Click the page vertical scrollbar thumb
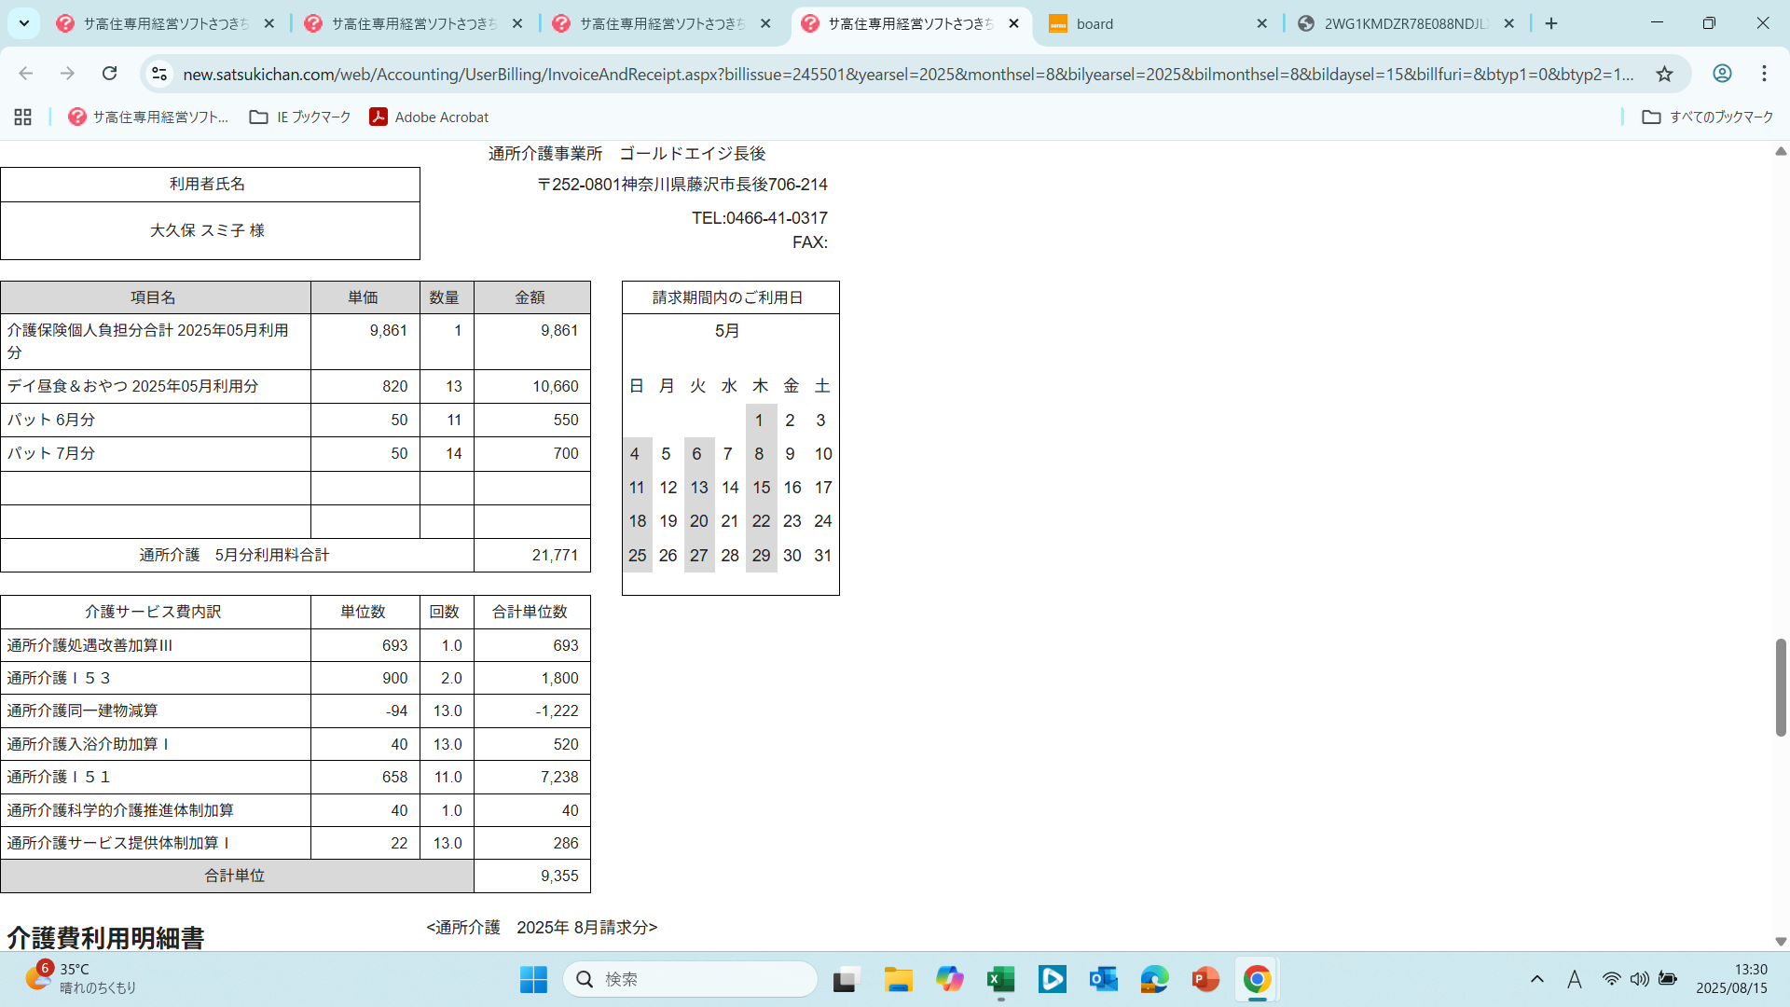 pyautogui.click(x=1780, y=687)
